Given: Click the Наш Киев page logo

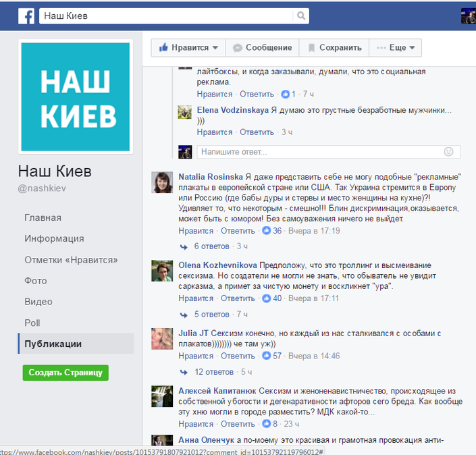Looking at the screenshot, I should pos(76,97).
